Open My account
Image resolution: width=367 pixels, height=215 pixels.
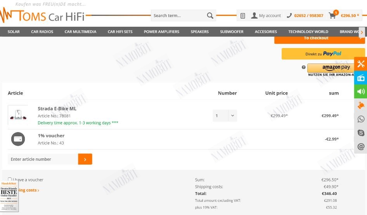point(266,15)
